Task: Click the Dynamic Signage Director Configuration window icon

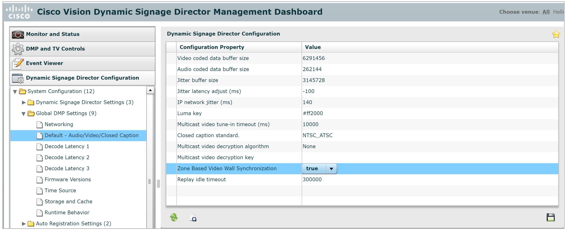Action: 18,78
